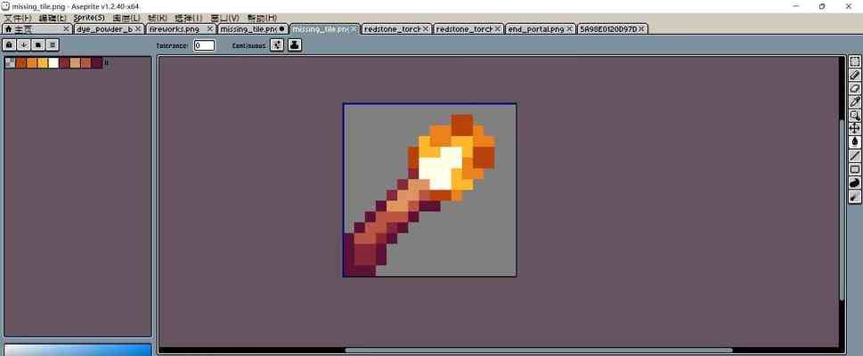Select the dark red palette swatch
This screenshot has height=356, width=863.
tap(64, 62)
